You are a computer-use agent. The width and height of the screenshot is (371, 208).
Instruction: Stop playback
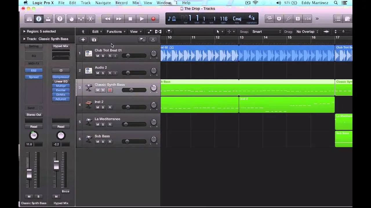tap(130, 19)
